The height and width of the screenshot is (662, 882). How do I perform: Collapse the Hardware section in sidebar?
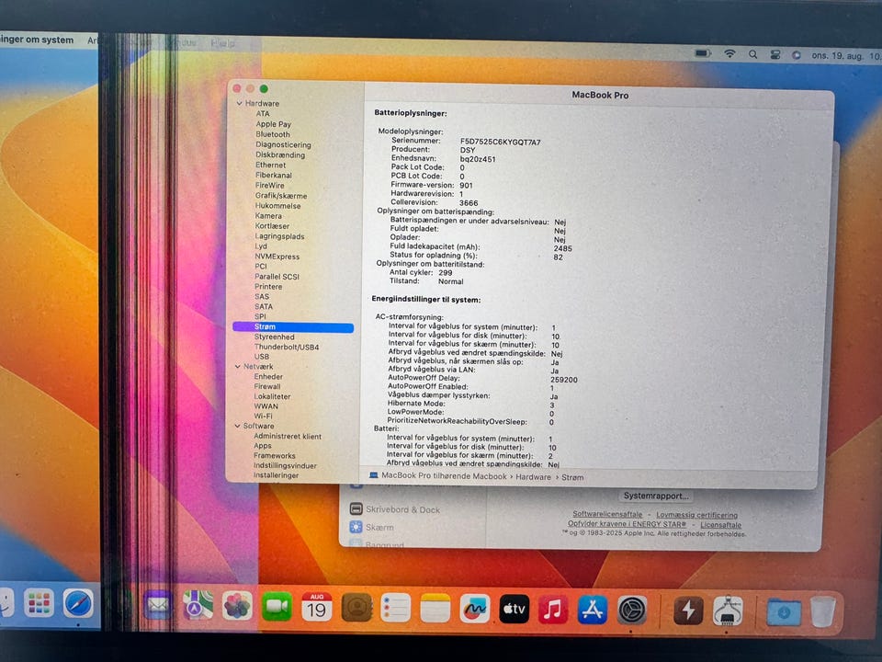click(x=239, y=104)
